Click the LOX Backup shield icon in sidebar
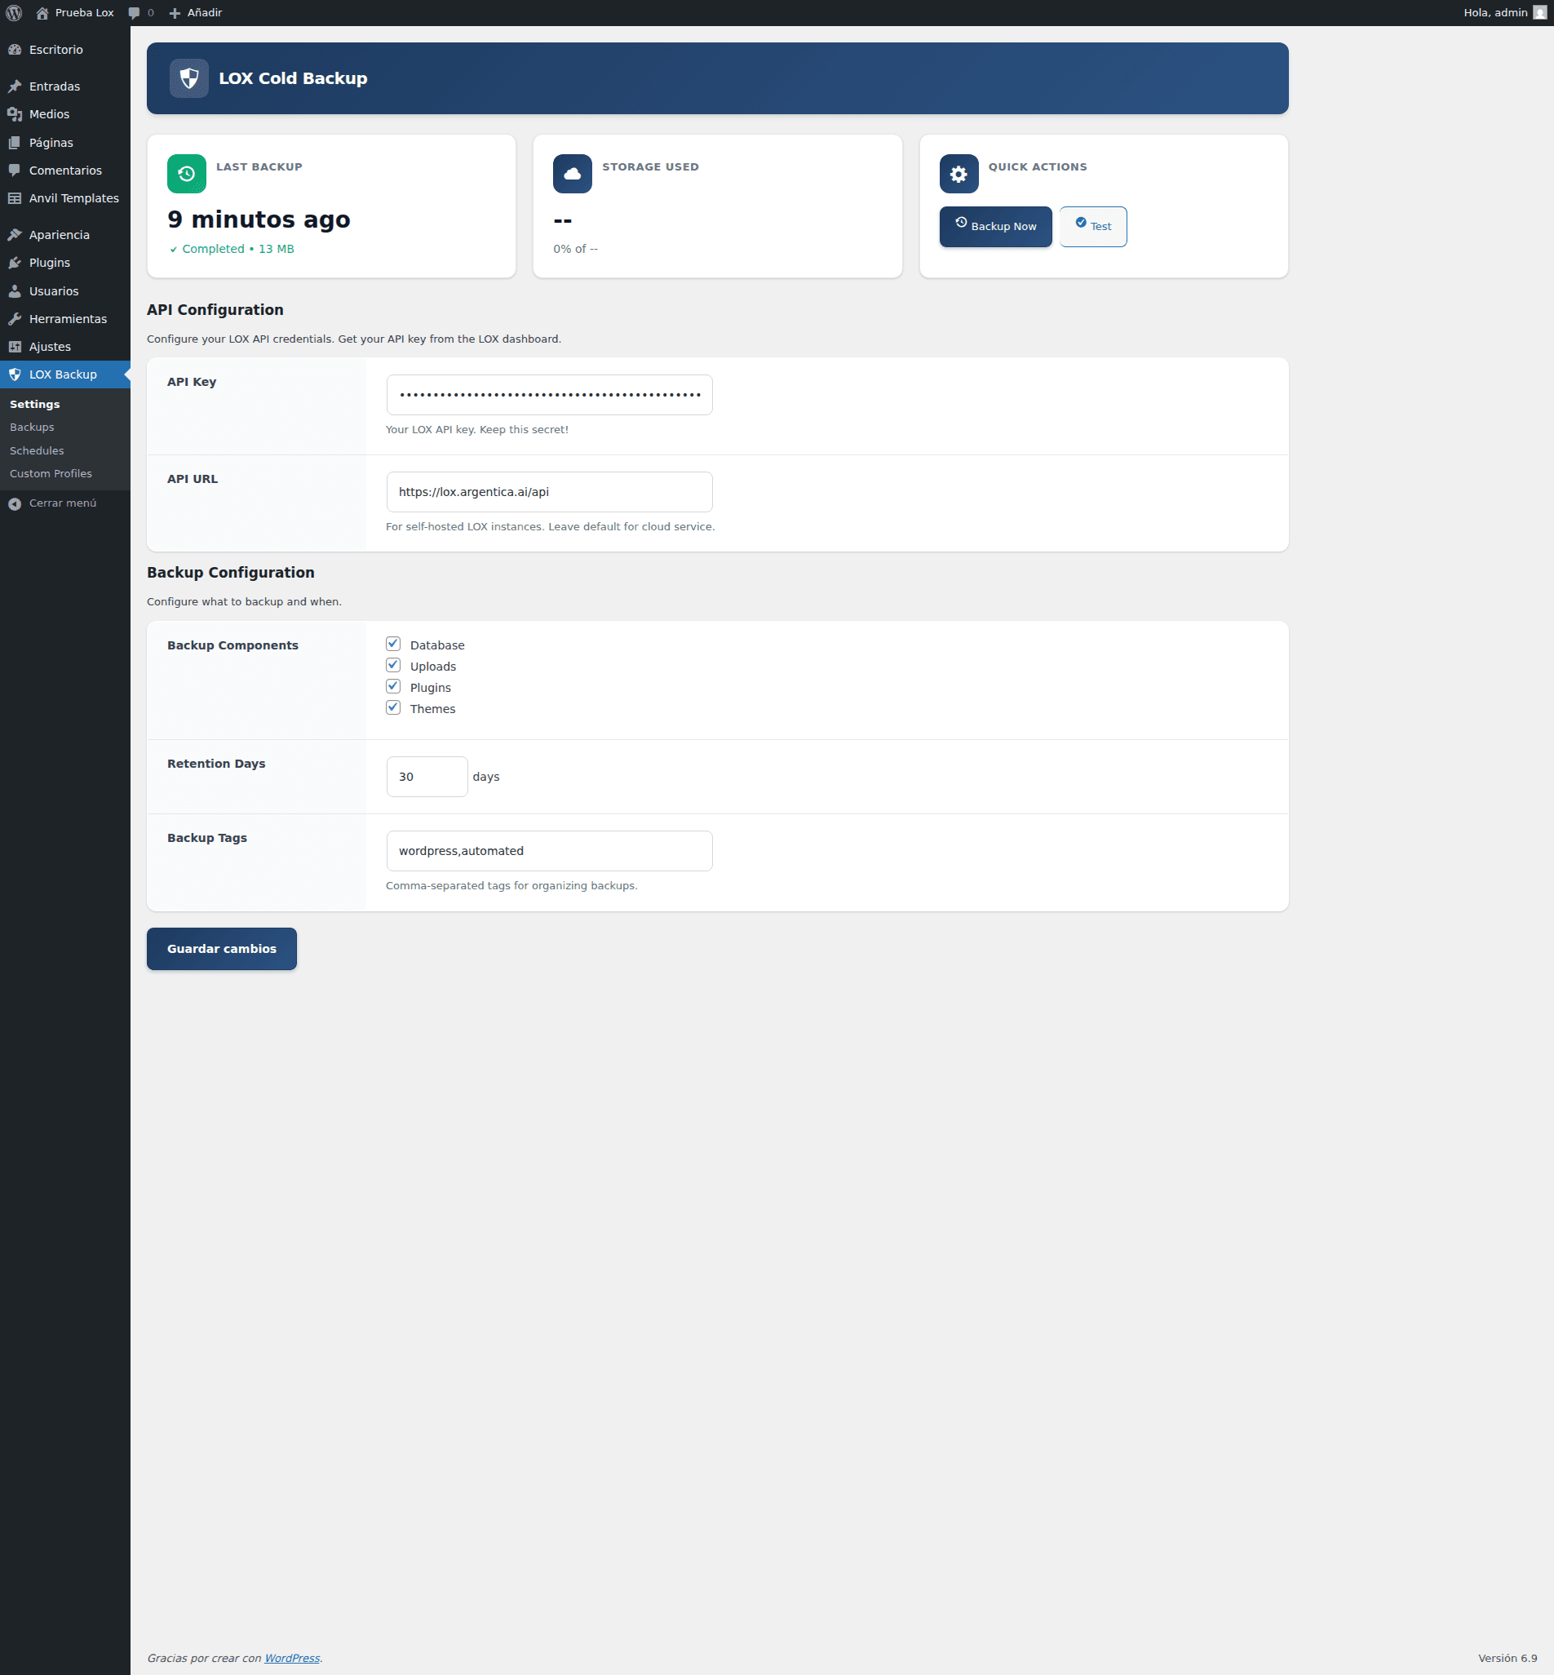The height and width of the screenshot is (1675, 1554). (15, 374)
